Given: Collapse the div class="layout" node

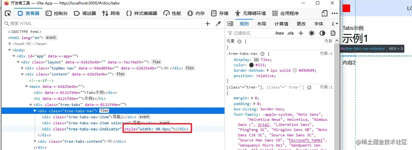Looking at the screenshot, I should coord(18,62).
